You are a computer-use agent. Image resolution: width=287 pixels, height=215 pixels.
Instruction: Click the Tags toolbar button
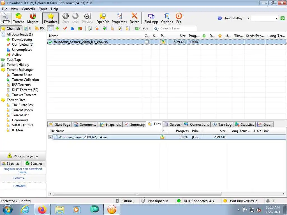pos(142,28)
